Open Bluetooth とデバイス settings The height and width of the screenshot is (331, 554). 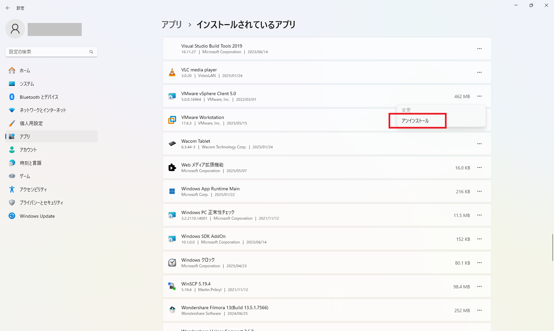(x=51, y=97)
